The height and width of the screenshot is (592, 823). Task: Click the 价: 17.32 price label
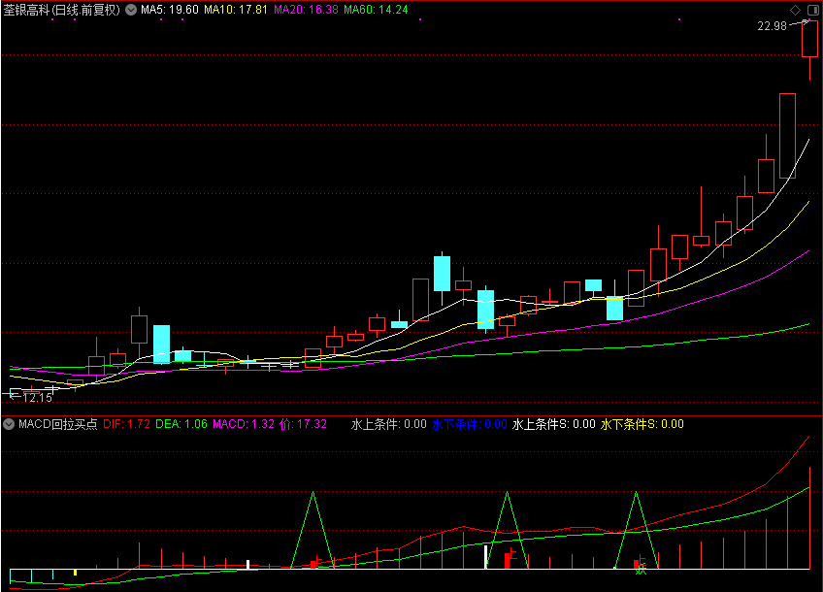[304, 424]
